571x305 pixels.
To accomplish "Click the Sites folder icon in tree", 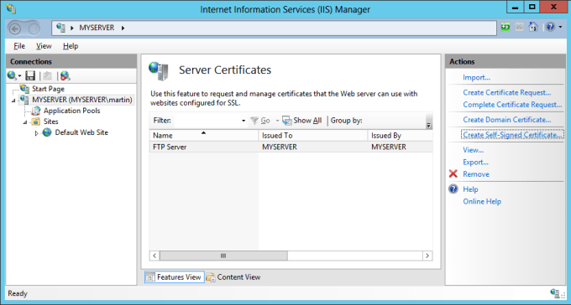I will point(35,121).
